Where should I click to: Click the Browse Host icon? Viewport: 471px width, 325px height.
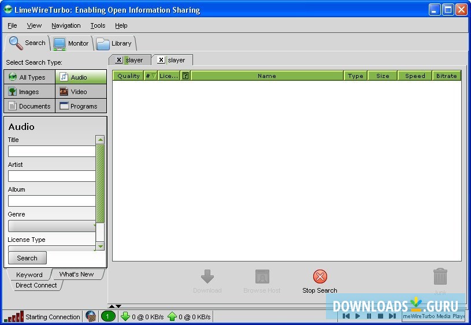262,277
